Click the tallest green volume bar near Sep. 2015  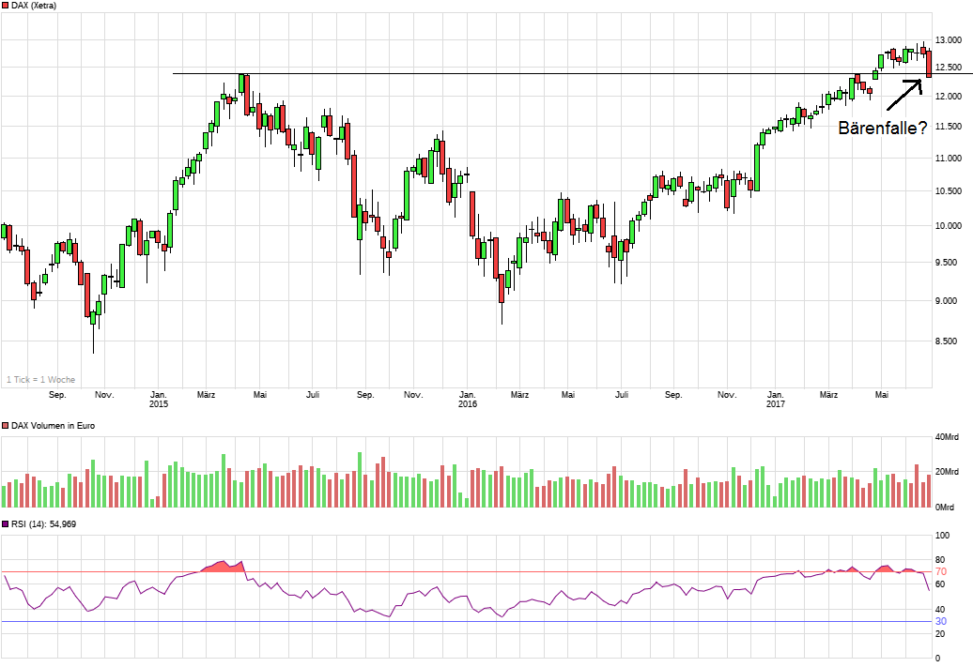(360, 479)
